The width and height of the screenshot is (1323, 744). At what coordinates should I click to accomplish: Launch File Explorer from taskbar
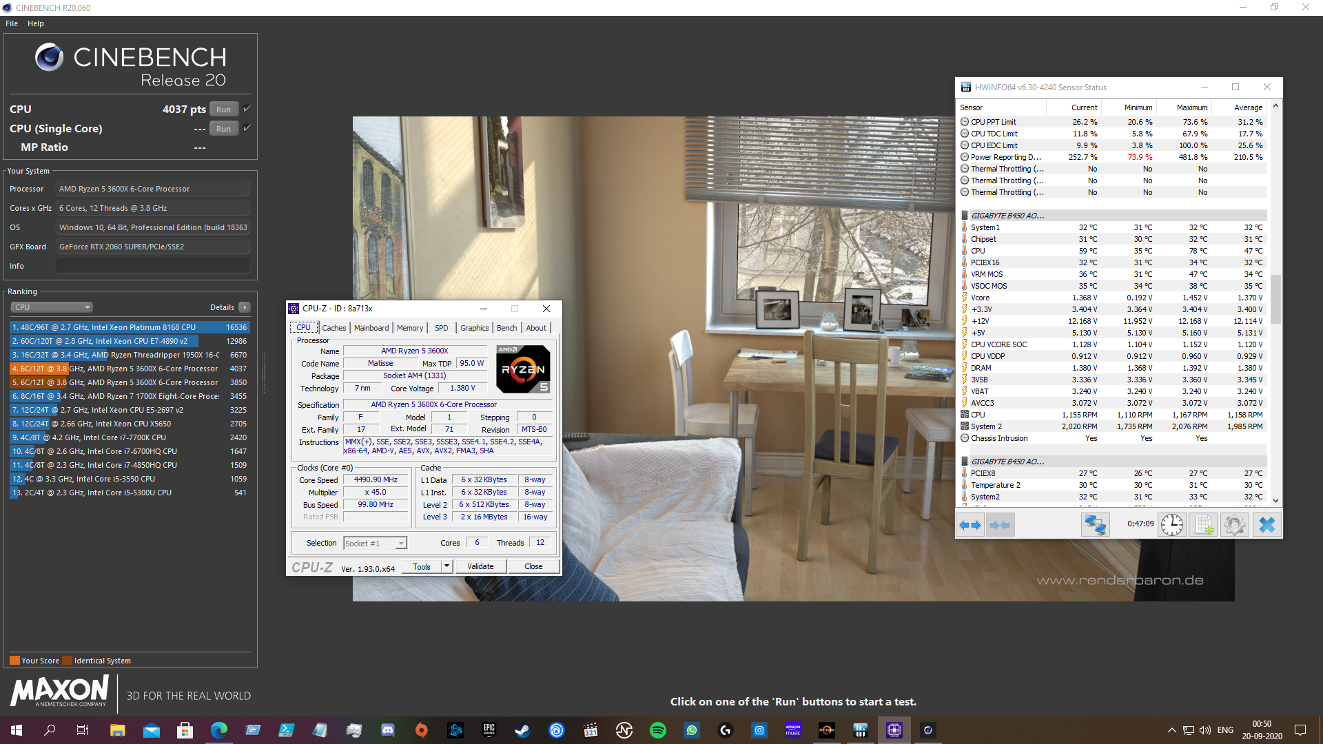click(x=117, y=730)
